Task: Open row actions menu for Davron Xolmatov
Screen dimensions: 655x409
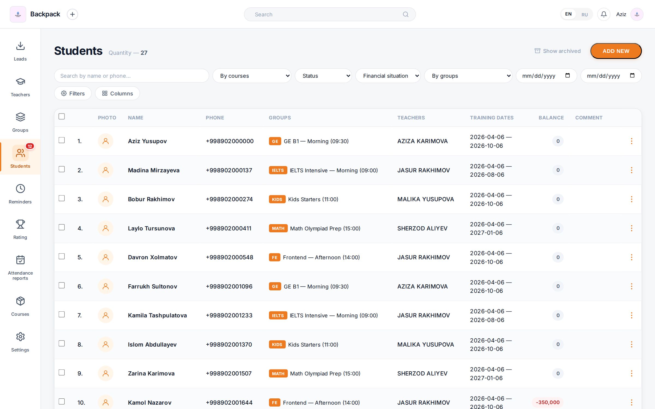Action: [x=632, y=257]
